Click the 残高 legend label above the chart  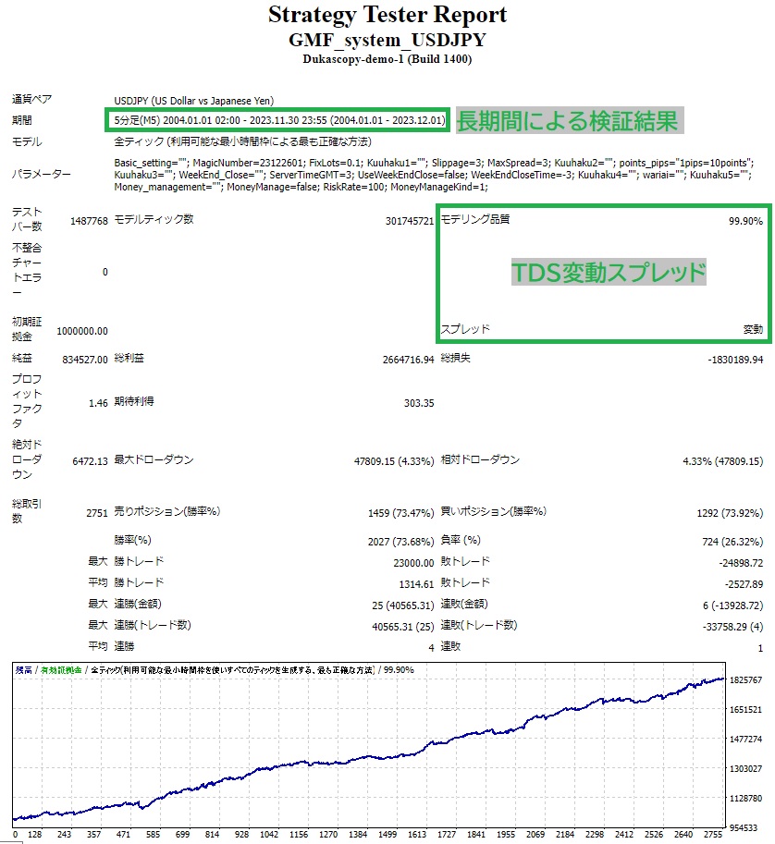[21, 669]
